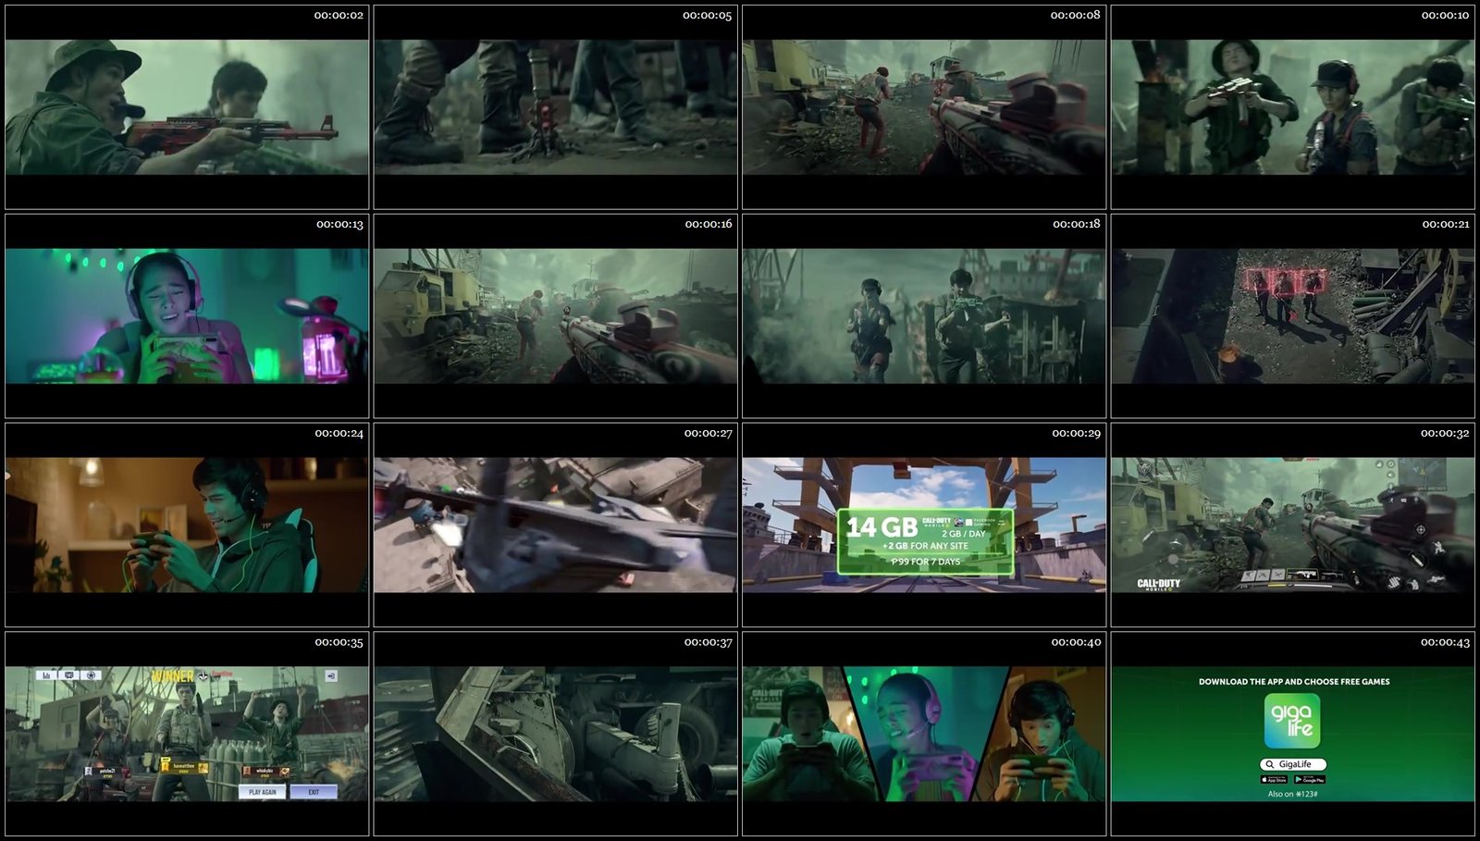
Task: Select the 00:00:32 gameplay HUD frame
Action: pos(1293,526)
